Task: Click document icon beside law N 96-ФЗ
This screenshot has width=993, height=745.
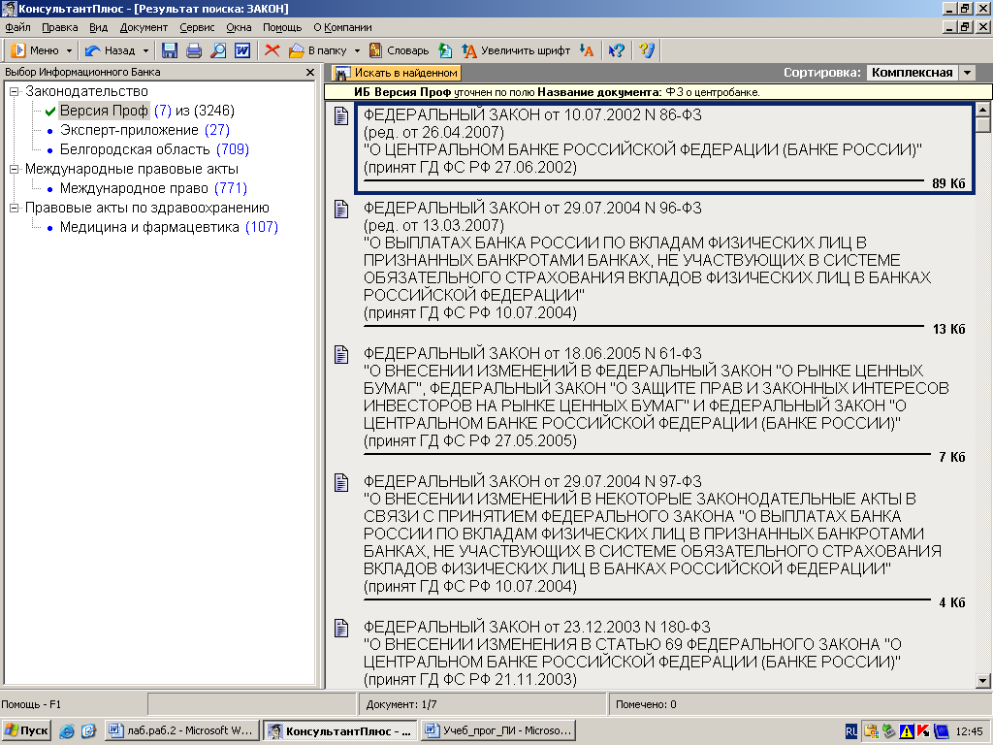Action: coord(341,210)
